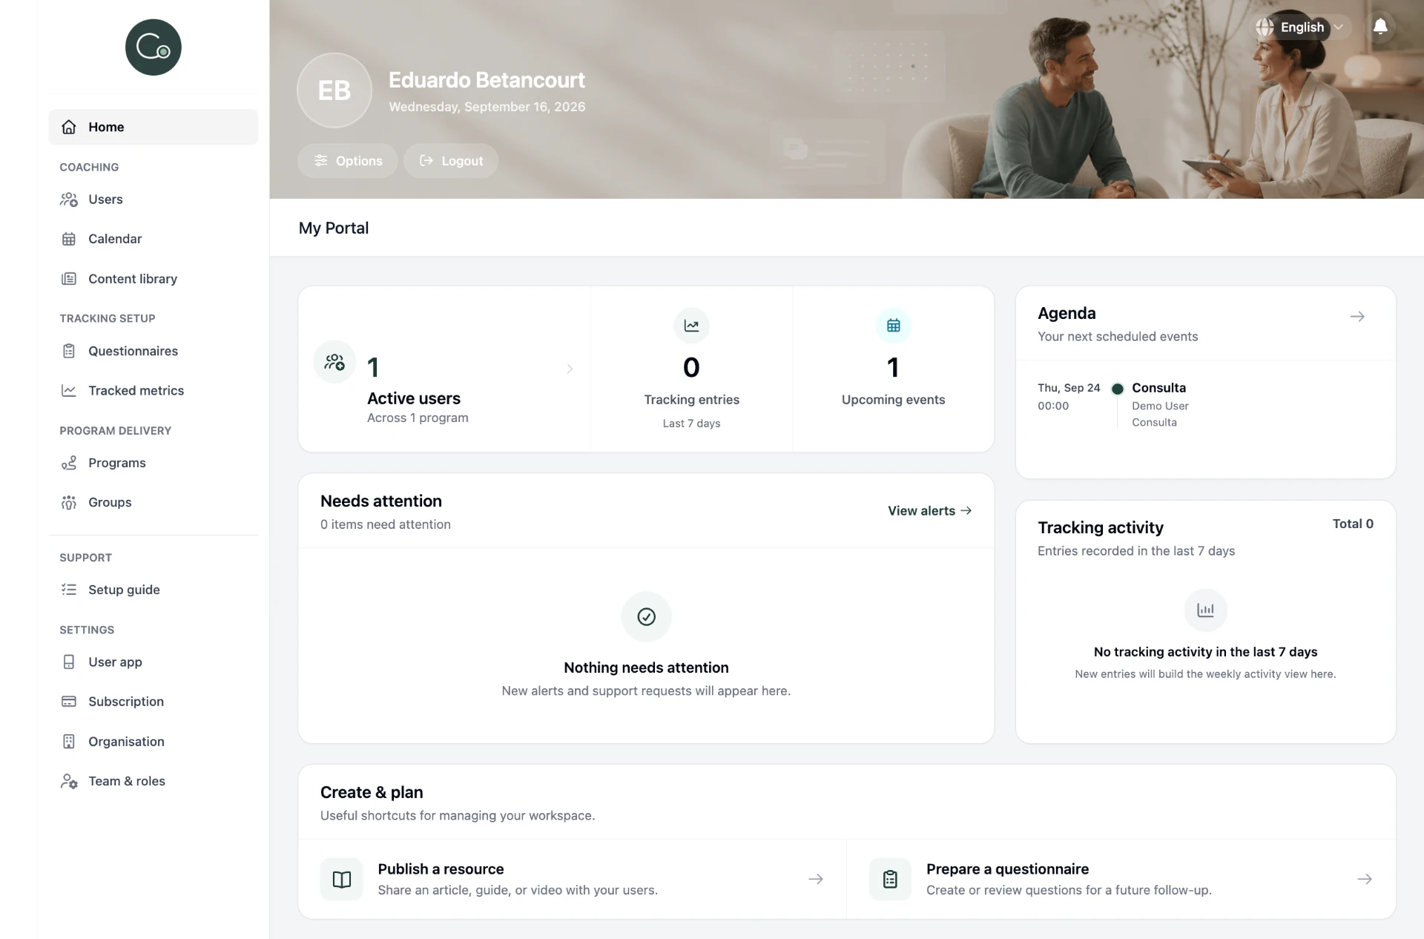Click the app logo in sidebar
1424x939 pixels.
pos(154,47)
